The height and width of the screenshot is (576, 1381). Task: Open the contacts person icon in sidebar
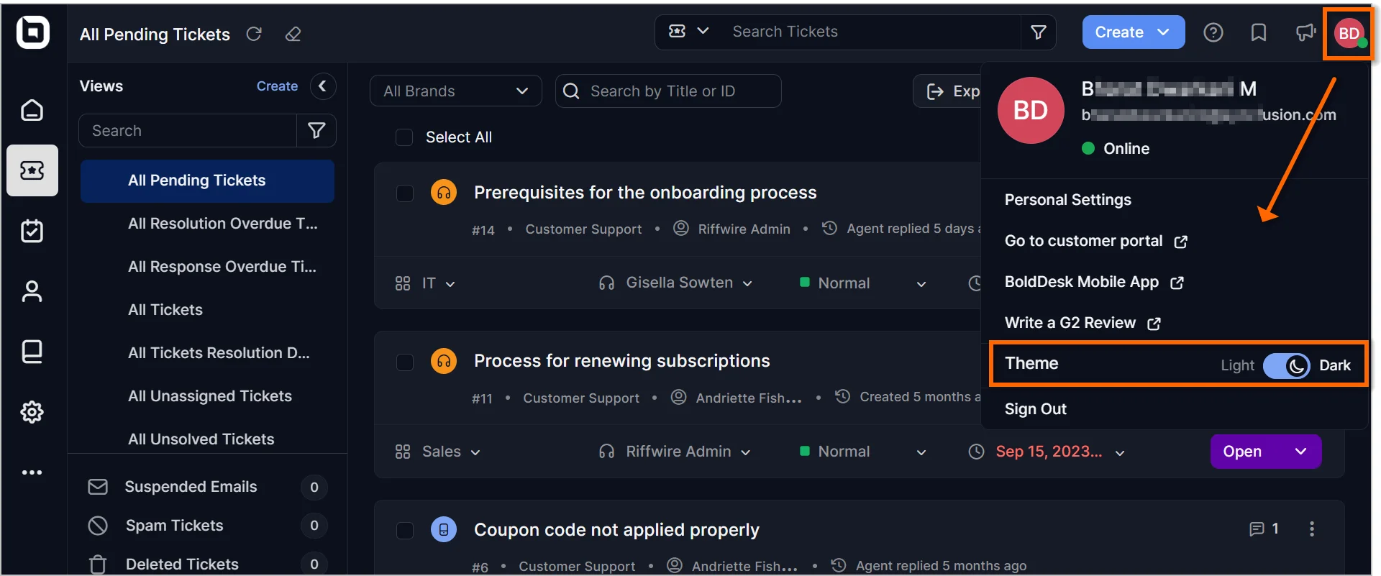[32, 291]
